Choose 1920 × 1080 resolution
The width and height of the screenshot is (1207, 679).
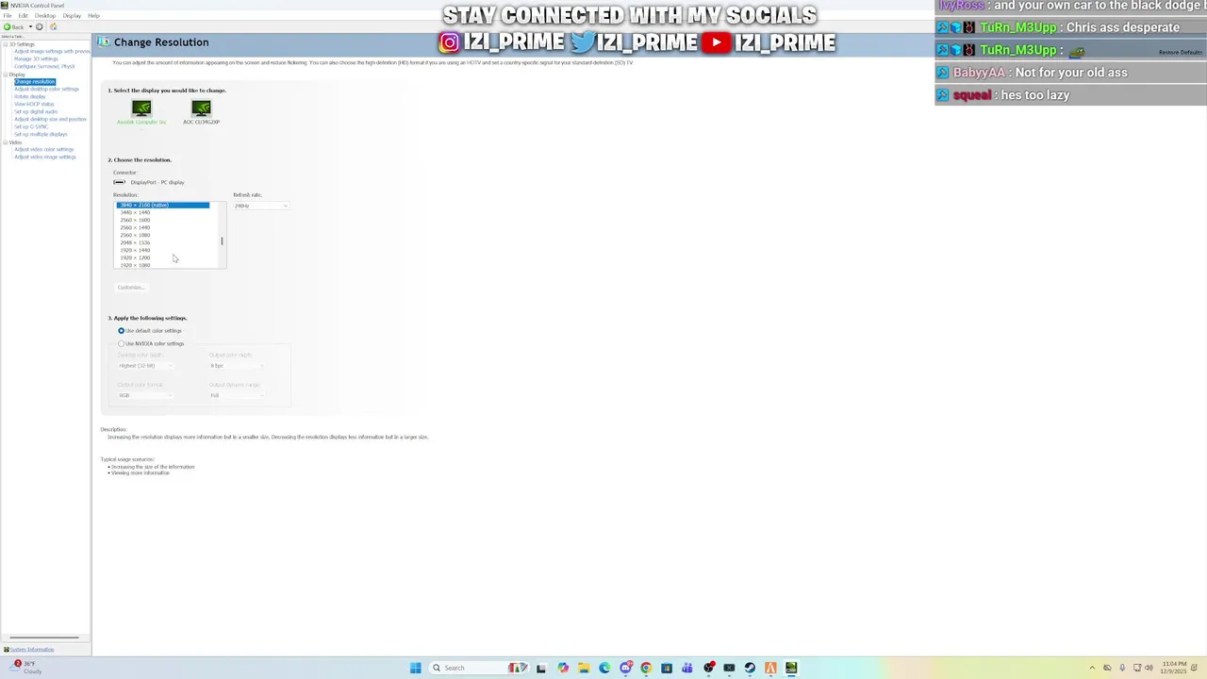pyautogui.click(x=135, y=265)
